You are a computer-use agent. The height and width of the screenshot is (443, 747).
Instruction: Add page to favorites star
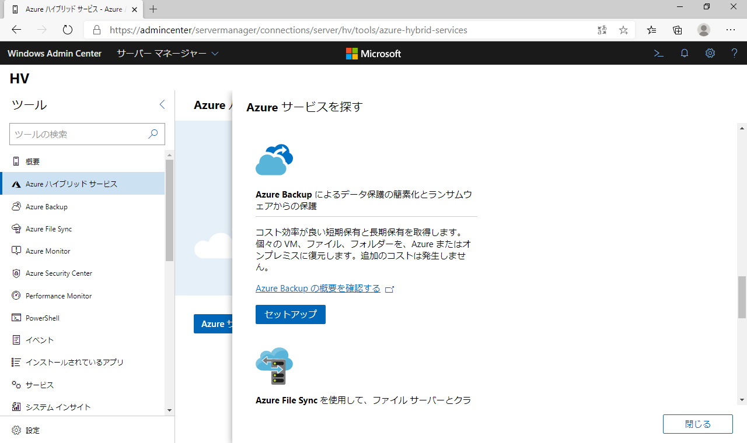pyautogui.click(x=623, y=30)
